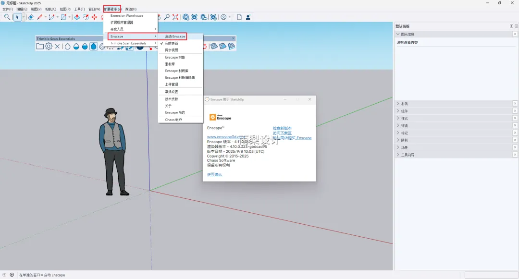Activate the Push/Pull tool
The image size is (519, 279).
(77, 17)
